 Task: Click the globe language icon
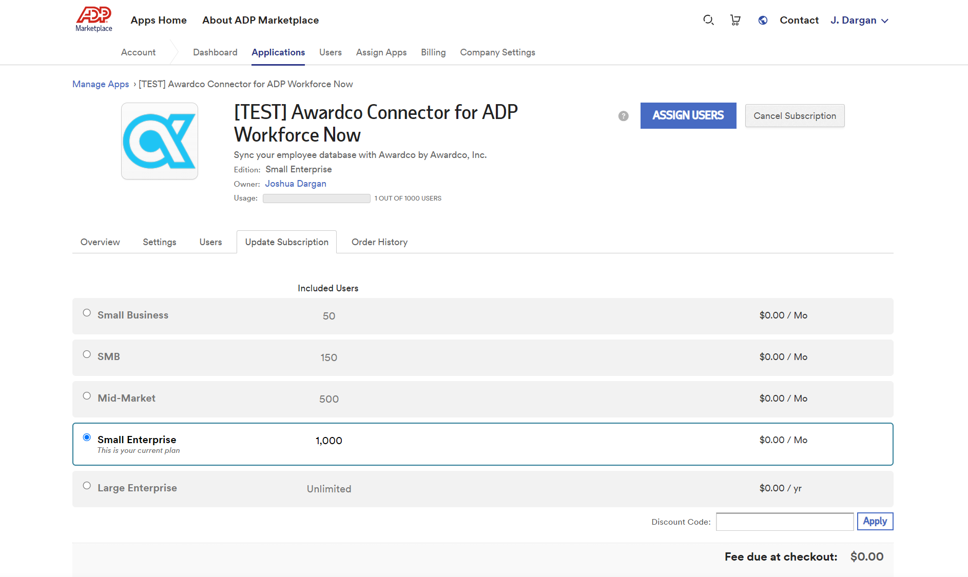pos(763,20)
